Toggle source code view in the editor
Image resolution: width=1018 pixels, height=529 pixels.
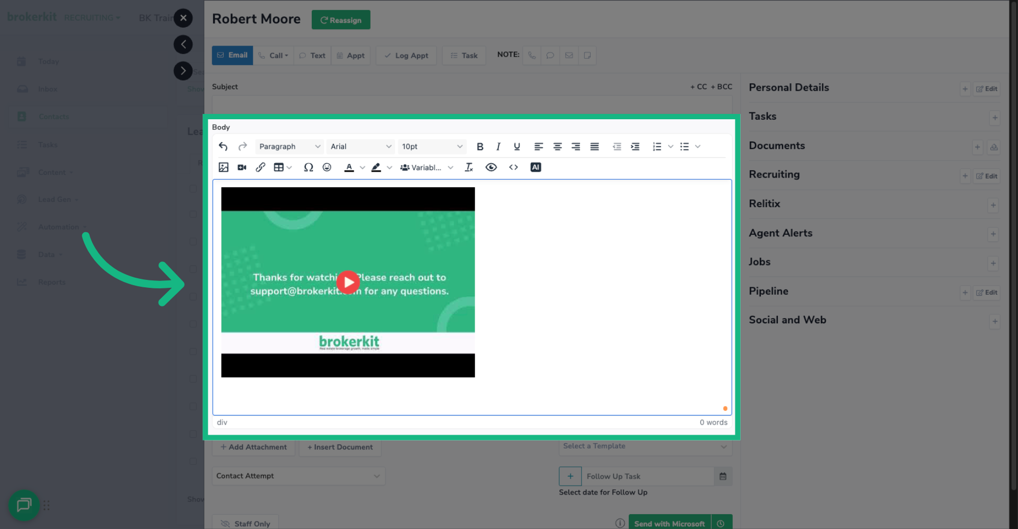click(x=513, y=167)
